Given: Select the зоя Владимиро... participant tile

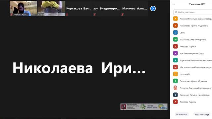Looking at the screenshot, I should [x=106, y=9].
